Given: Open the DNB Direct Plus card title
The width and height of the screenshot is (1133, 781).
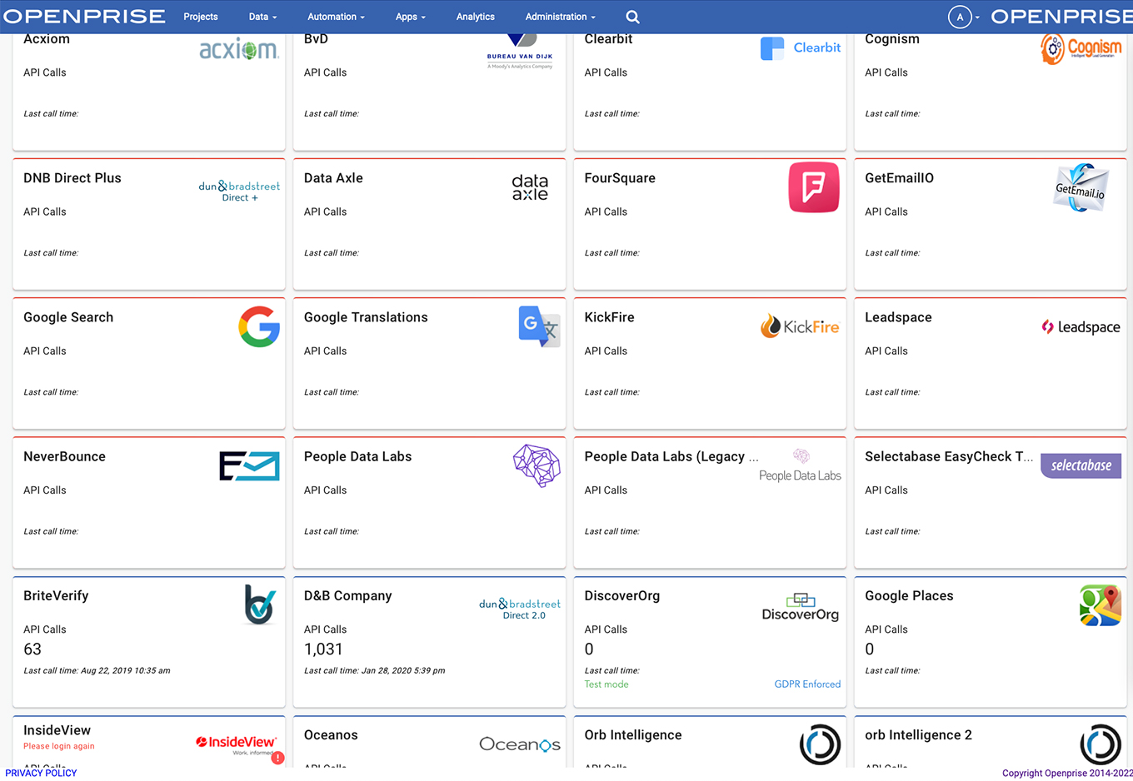Looking at the screenshot, I should (72, 178).
